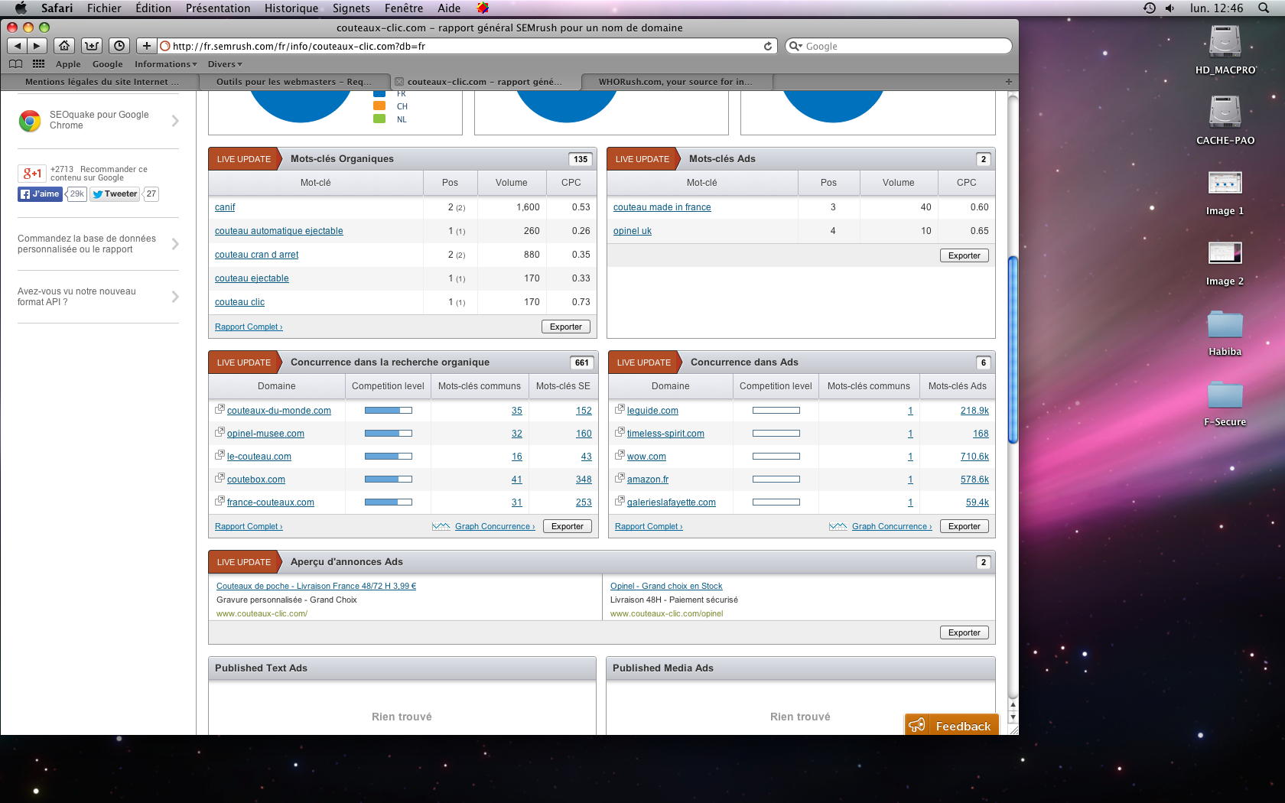Open the Fichier menu
This screenshot has width=1285, height=803.
point(104,8)
